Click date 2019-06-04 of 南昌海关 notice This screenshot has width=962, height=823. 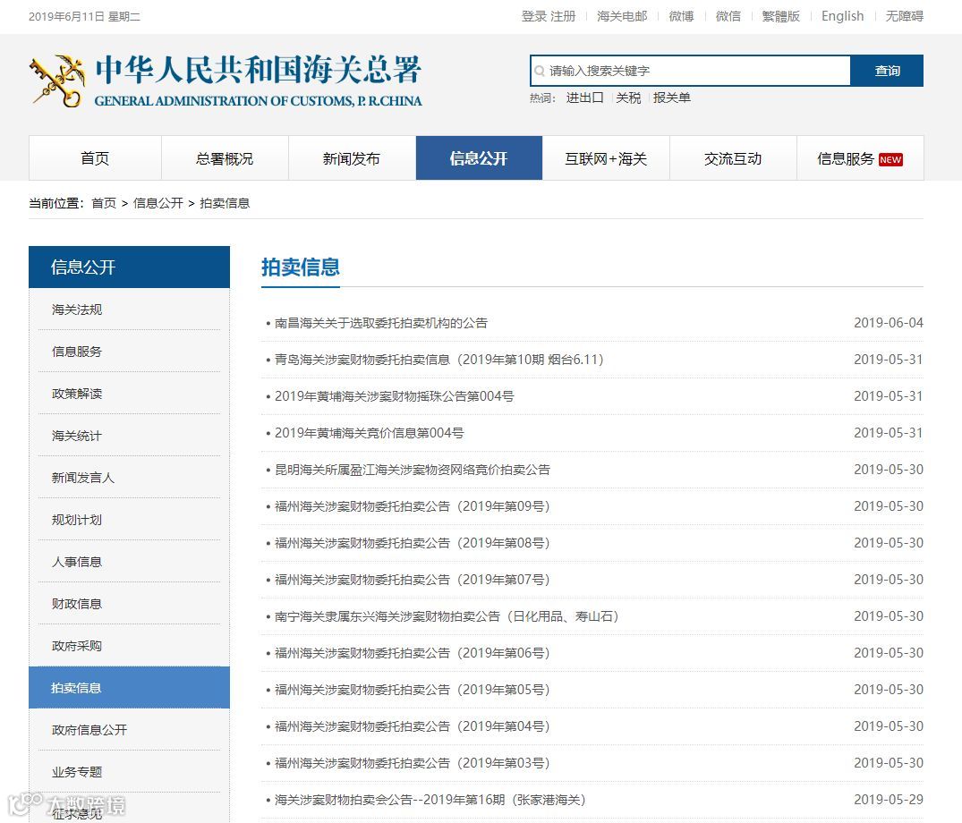(x=889, y=323)
